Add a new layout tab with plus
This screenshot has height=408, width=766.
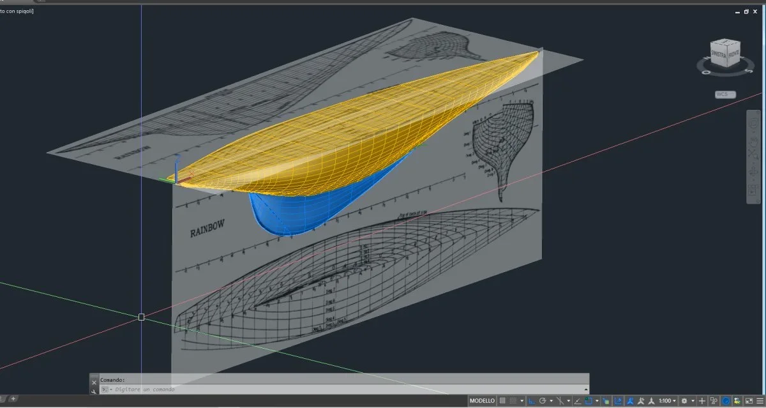[x=13, y=398]
